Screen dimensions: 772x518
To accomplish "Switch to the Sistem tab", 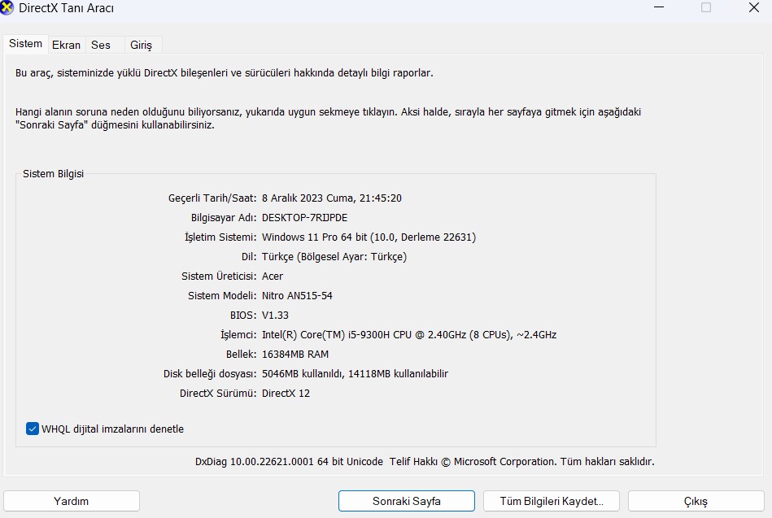I will click(25, 44).
